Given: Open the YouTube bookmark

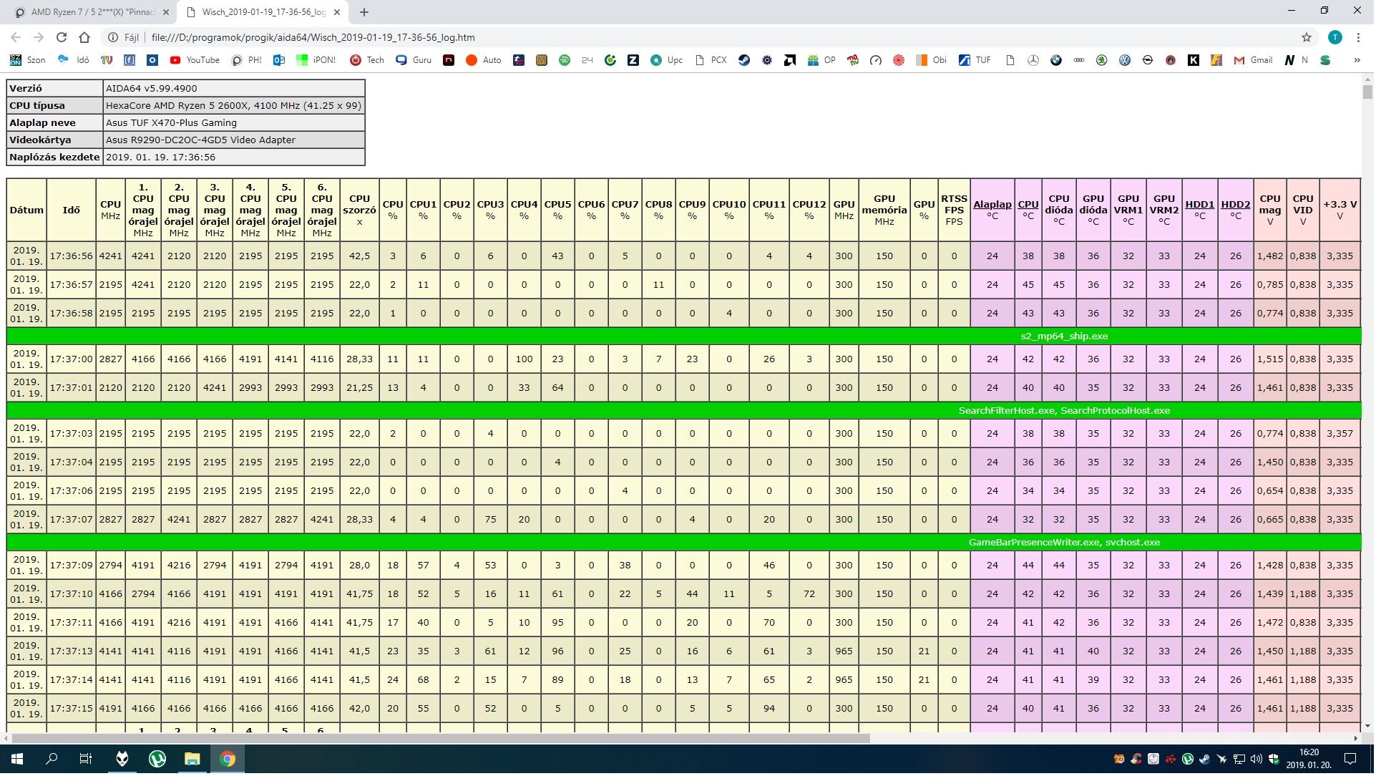Looking at the screenshot, I should [195, 61].
